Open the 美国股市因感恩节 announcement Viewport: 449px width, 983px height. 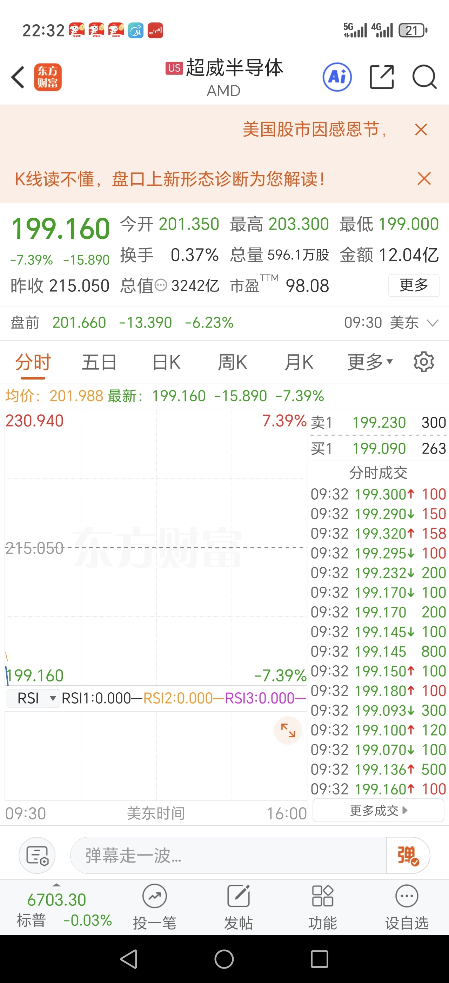[x=315, y=129]
